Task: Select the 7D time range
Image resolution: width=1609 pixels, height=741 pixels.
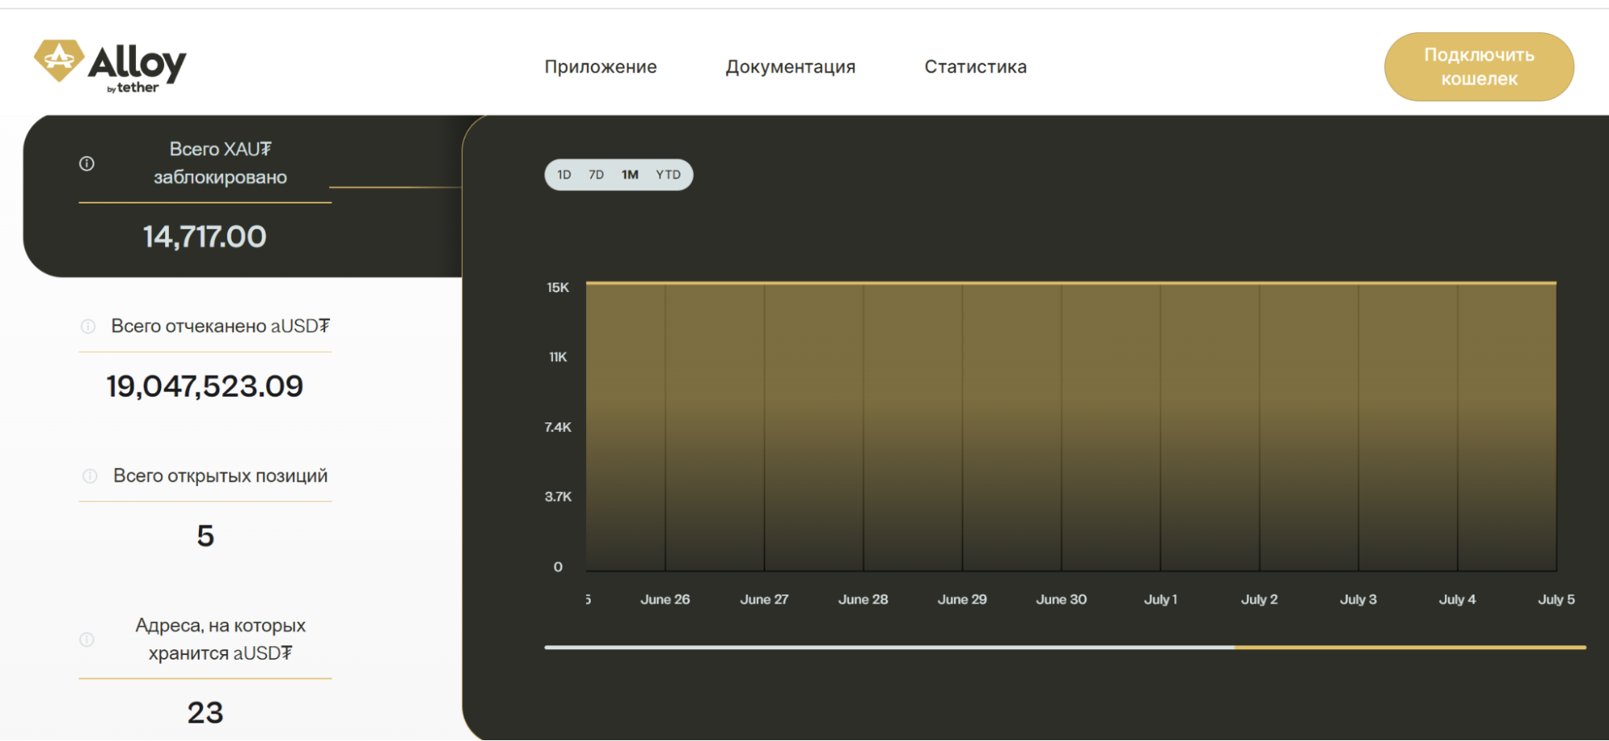Action: coord(596,174)
